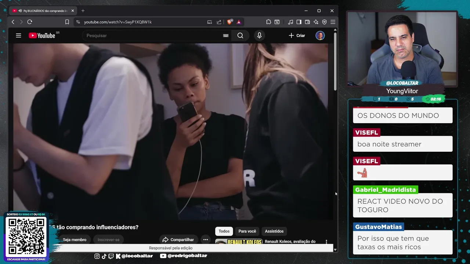Click the 'Gabriel_Madridista' chat username
The image size is (470, 264).
pos(386,190)
